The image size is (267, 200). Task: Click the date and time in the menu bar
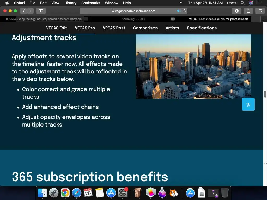pyautogui.click(x=205, y=3)
